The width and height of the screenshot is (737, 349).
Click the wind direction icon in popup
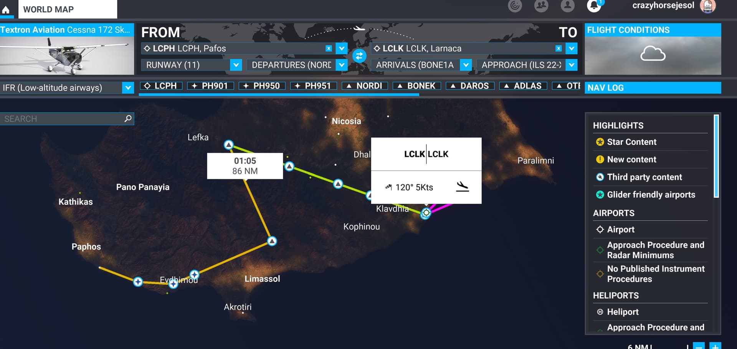click(388, 187)
